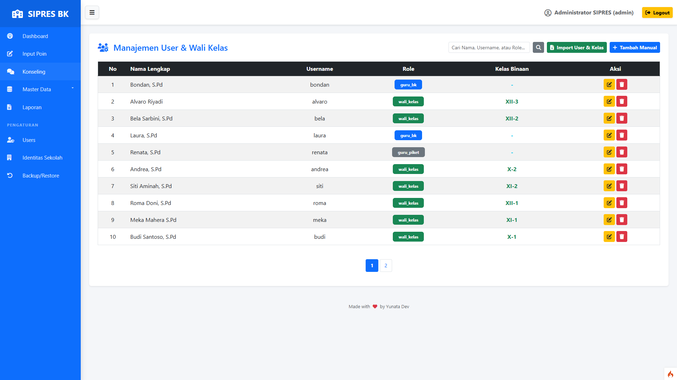677x380 pixels.
Task: Delete user Alvaro Riyadi
Action: pyautogui.click(x=622, y=101)
